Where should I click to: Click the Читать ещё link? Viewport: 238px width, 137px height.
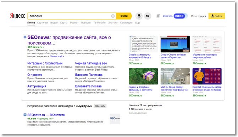[x=57, y=56]
